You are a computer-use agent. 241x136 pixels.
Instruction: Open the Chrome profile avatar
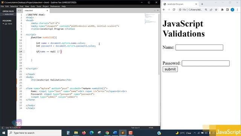coord(232,9)
